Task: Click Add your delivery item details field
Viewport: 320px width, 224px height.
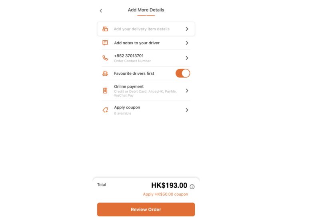Action: pyautogui.click(x=142, y=29)
